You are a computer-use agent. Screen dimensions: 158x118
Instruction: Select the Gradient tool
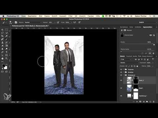tap(7, 46)
